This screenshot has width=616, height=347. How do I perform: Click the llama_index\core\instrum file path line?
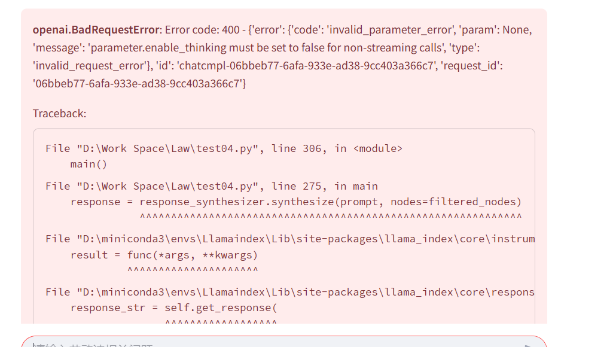[290, 239]
